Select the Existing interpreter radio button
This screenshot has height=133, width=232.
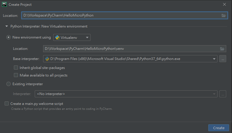[x=8, y=84]
